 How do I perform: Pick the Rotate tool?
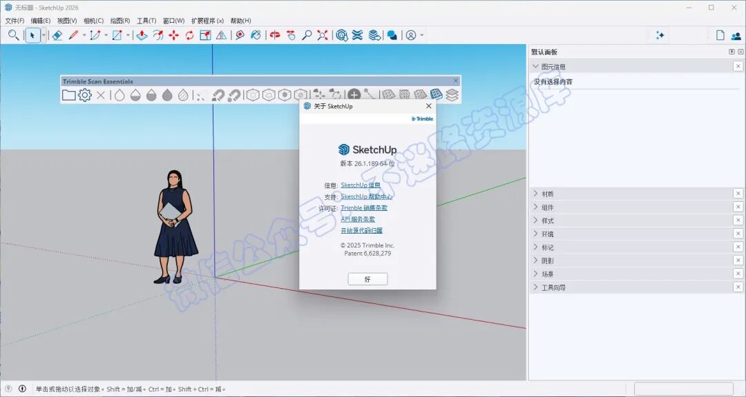coord(189,35)
